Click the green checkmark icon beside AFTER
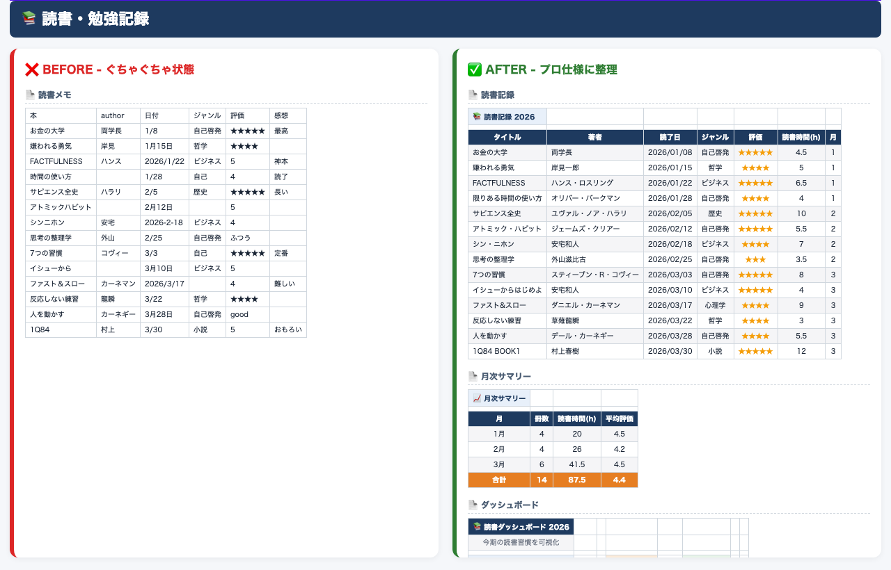The image size is (891, 570). [x=475, y=70]
